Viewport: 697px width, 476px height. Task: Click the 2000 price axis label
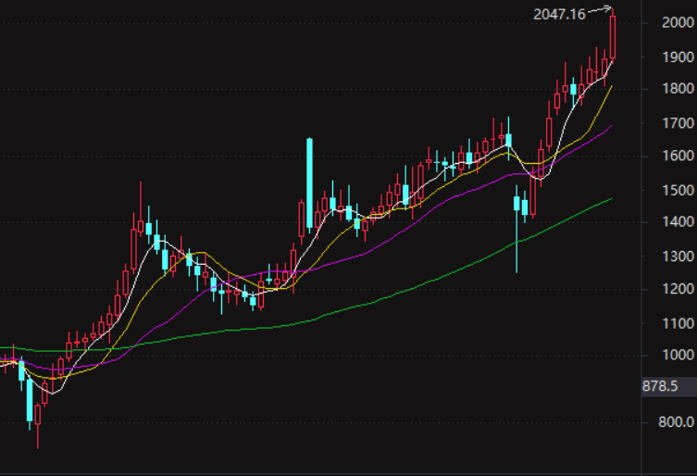[678, 22]
